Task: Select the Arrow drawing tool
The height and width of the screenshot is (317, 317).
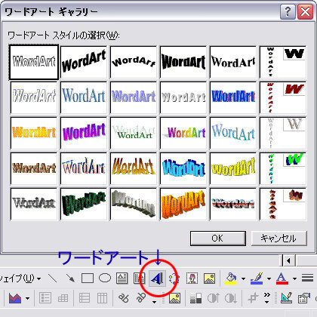Action: point(70,278)
